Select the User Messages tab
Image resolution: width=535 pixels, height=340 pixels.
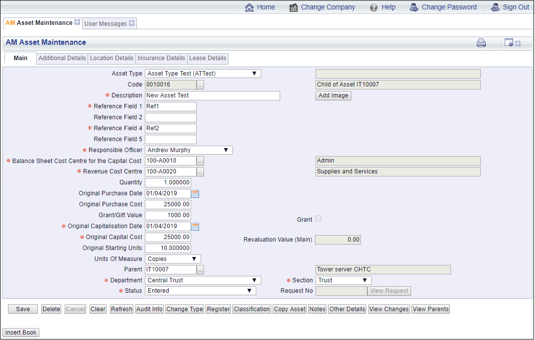pyautogui.click(x=106, y=23)
